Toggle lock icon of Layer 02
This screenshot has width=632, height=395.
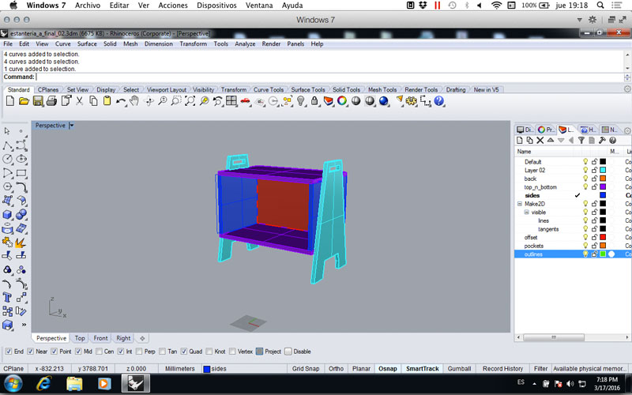595,170
